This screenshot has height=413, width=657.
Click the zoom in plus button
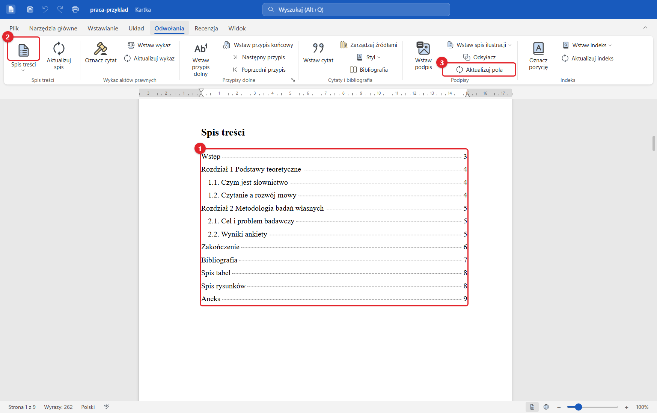(x=626, y=407)
